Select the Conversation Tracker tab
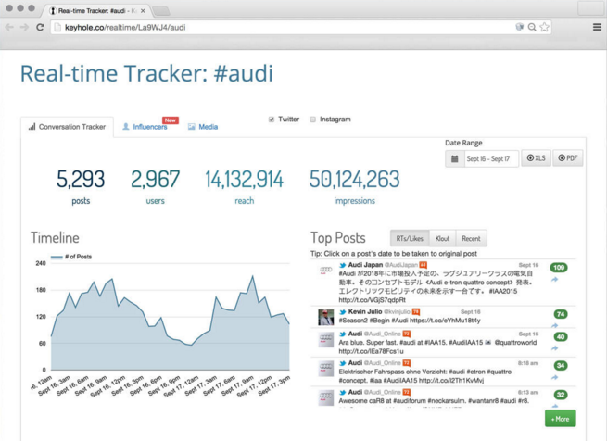This screenshot has width=607, height=441. [67, 127]
